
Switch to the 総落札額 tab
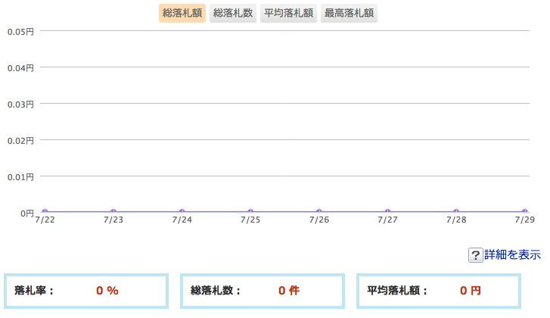click(182, 14)
